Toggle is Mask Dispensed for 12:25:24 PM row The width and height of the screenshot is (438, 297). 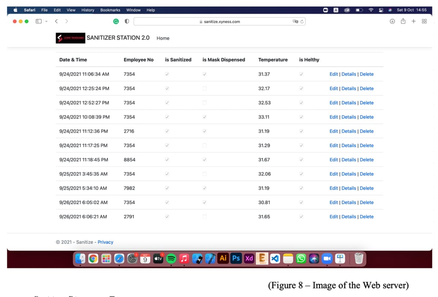point(204,88)
